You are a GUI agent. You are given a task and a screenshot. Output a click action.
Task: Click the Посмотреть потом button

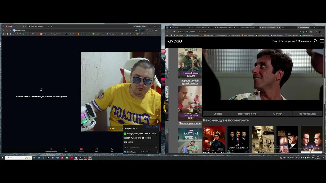point(248,114)
